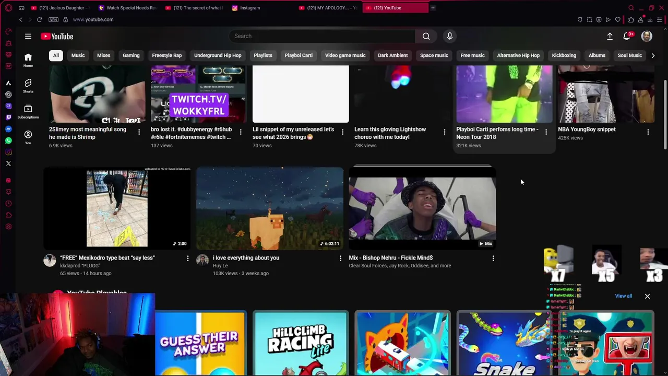Open WhatsApp in the browser sidebar

(x=8, y=140)
